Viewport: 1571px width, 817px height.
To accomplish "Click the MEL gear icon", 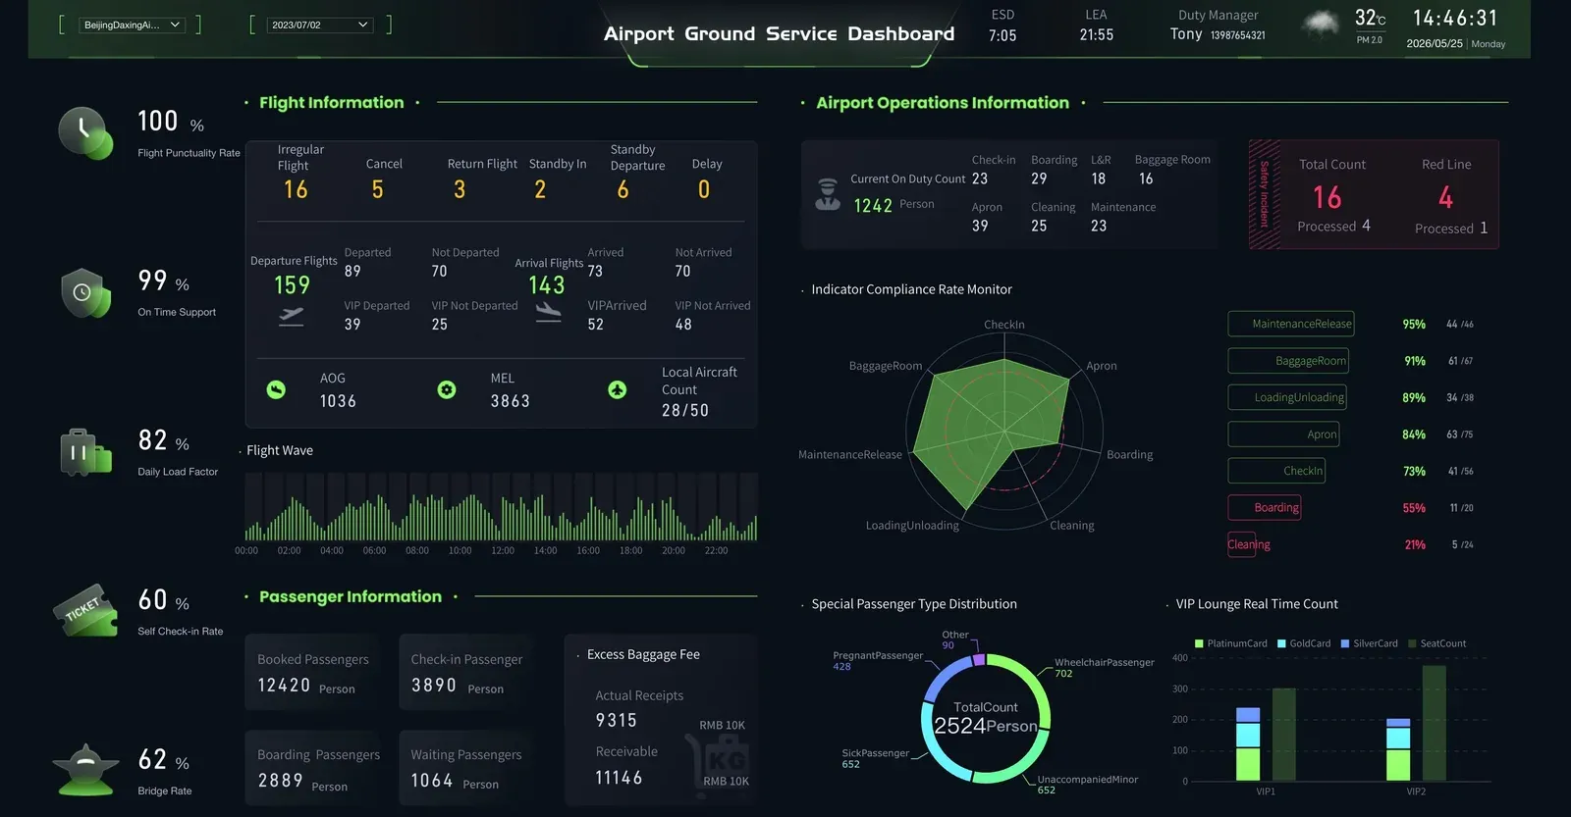I will (447, 389).
